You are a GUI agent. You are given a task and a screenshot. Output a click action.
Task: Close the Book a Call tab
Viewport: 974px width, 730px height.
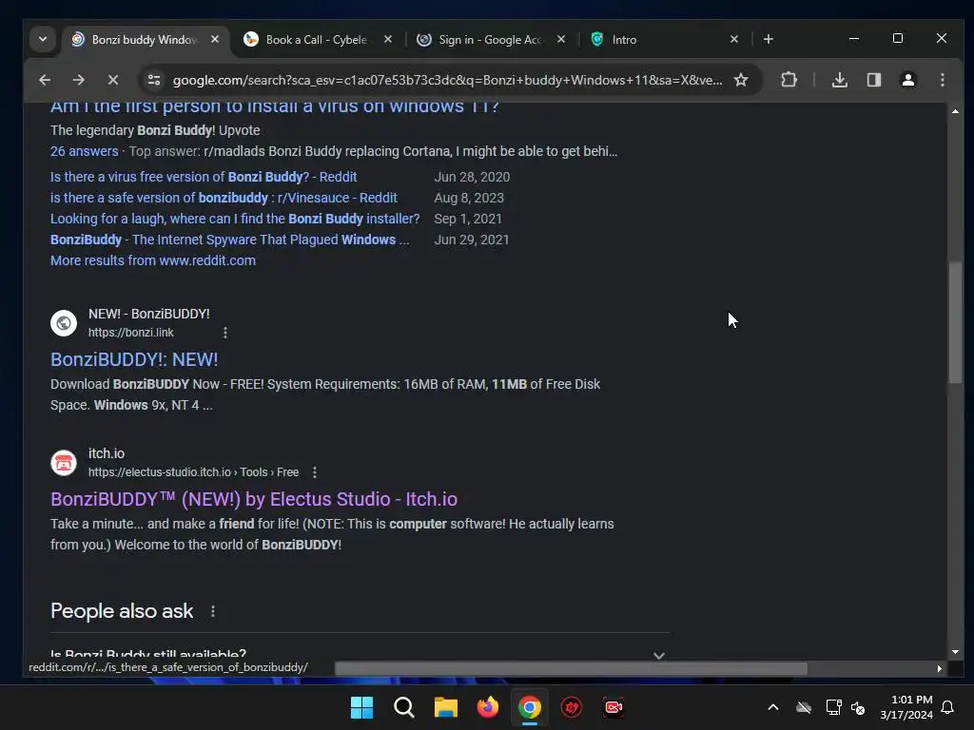(388, 39)
